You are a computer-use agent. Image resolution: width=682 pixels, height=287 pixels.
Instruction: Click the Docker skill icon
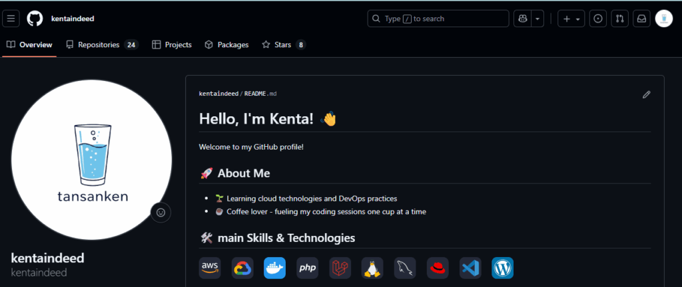point(274,268)
